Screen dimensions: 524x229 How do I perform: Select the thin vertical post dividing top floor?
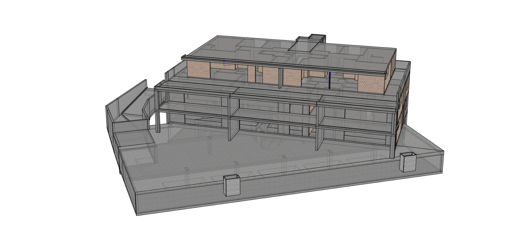(x=280, y=79)
